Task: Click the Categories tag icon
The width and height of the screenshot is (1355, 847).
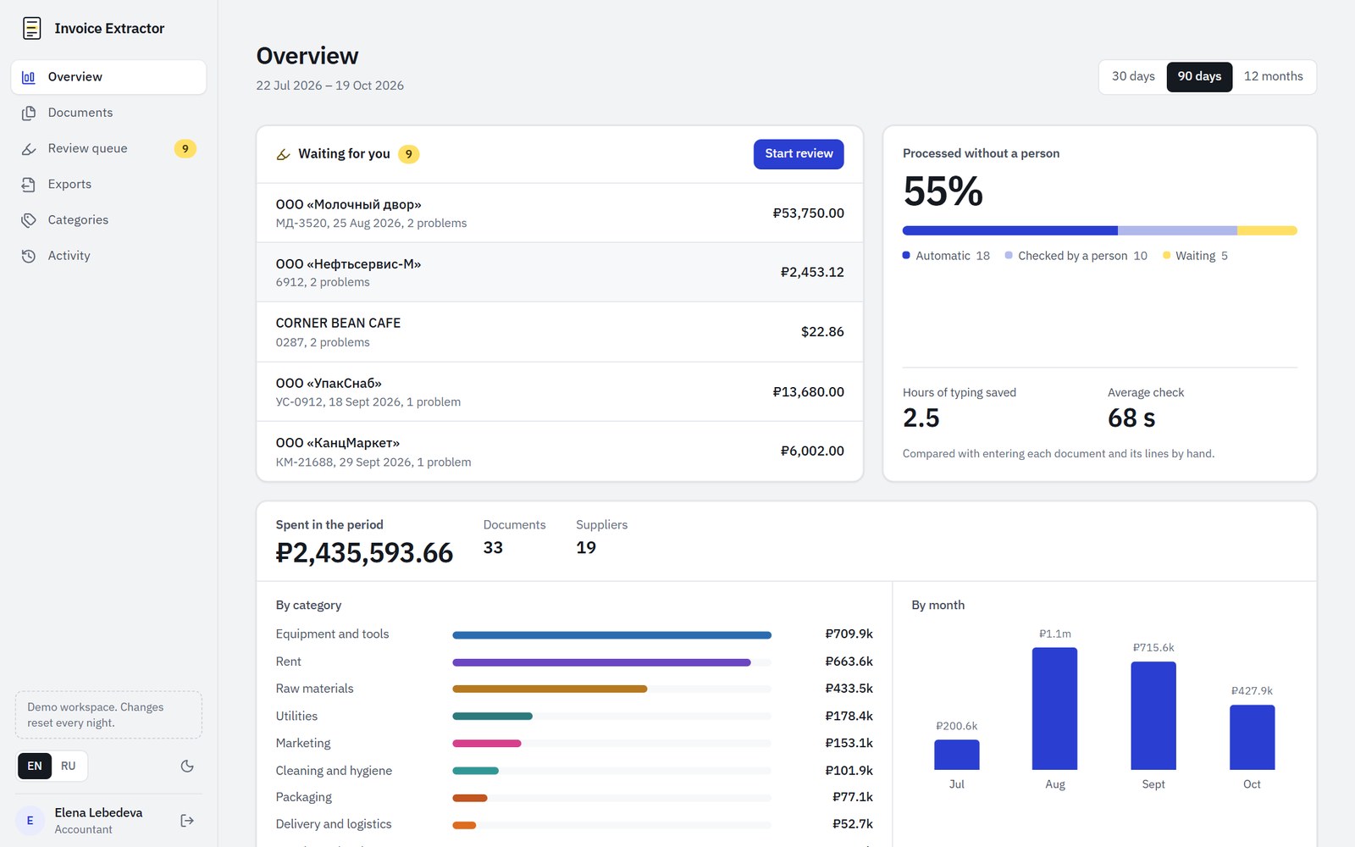Action: 29,220
